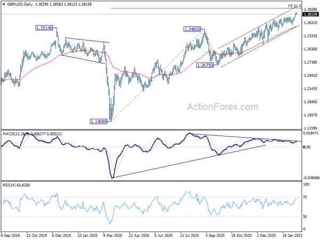Select the 1.18460 price axis value
The height and width of the screenshot is (240, 320).
(x=310, y=102)
